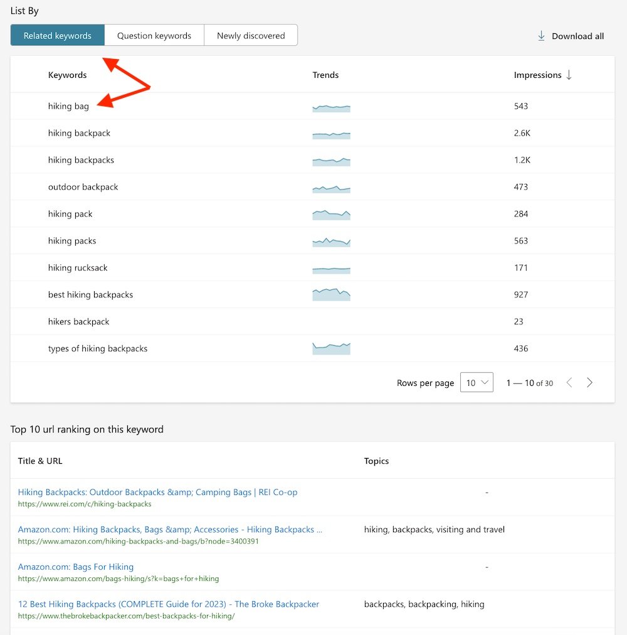Image resolution: width=627 pixels, height=635 pixels.
Task: Go to next page of keywords
Action: pos(589,383)
